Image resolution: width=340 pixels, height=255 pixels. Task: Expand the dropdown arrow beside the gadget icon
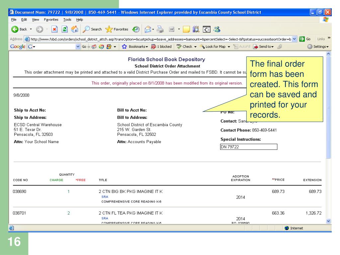(115, 46)
